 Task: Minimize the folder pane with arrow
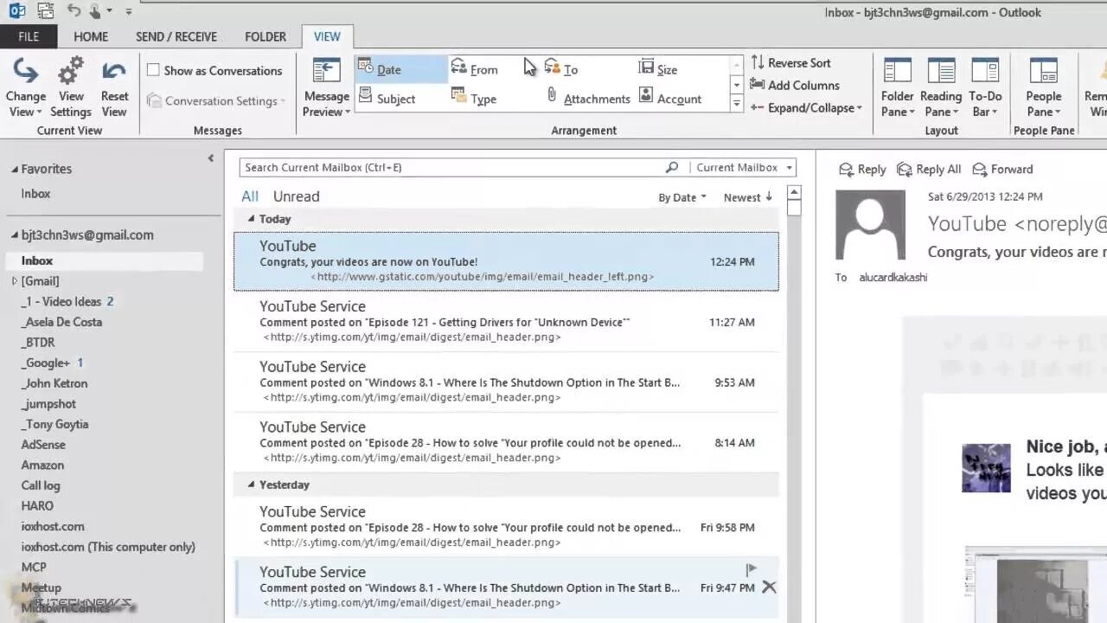point(210,158)
